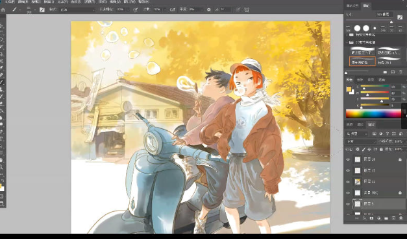Click the create new brush icon
This screenshot has height=239, width=407.
pyautogui.click(x=393, y=72)
